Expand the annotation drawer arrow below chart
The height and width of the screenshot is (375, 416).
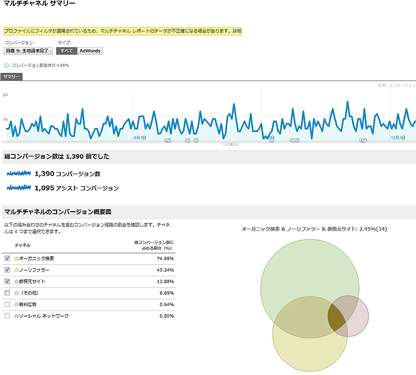tap(231, 144)
